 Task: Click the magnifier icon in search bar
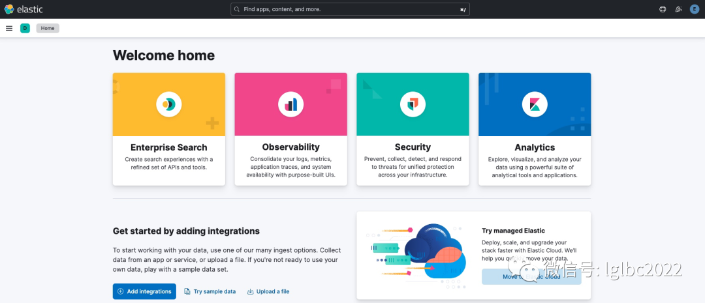pyautogui.click(x=238, y=9)
